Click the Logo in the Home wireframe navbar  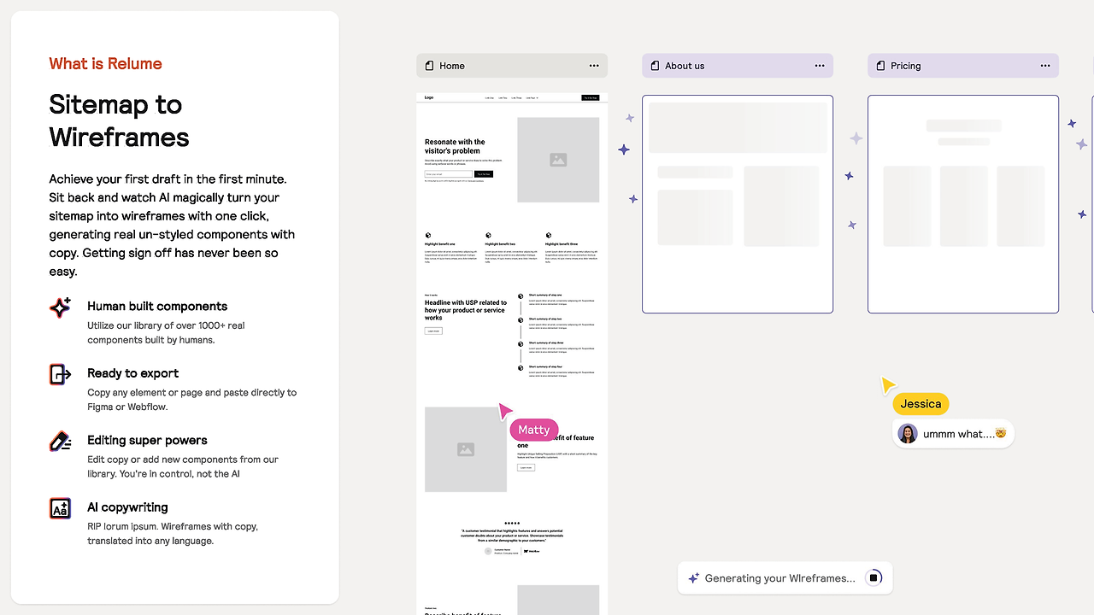(429, 97)
